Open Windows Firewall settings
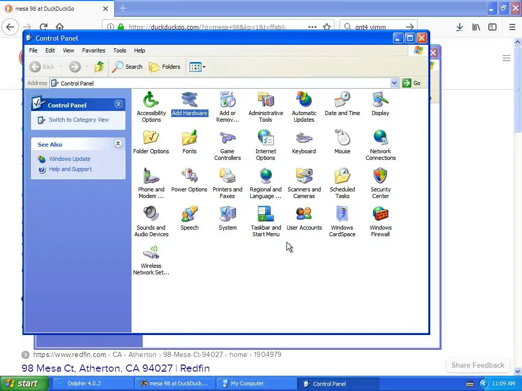This screenshot has height=391, width=522. 380,221
